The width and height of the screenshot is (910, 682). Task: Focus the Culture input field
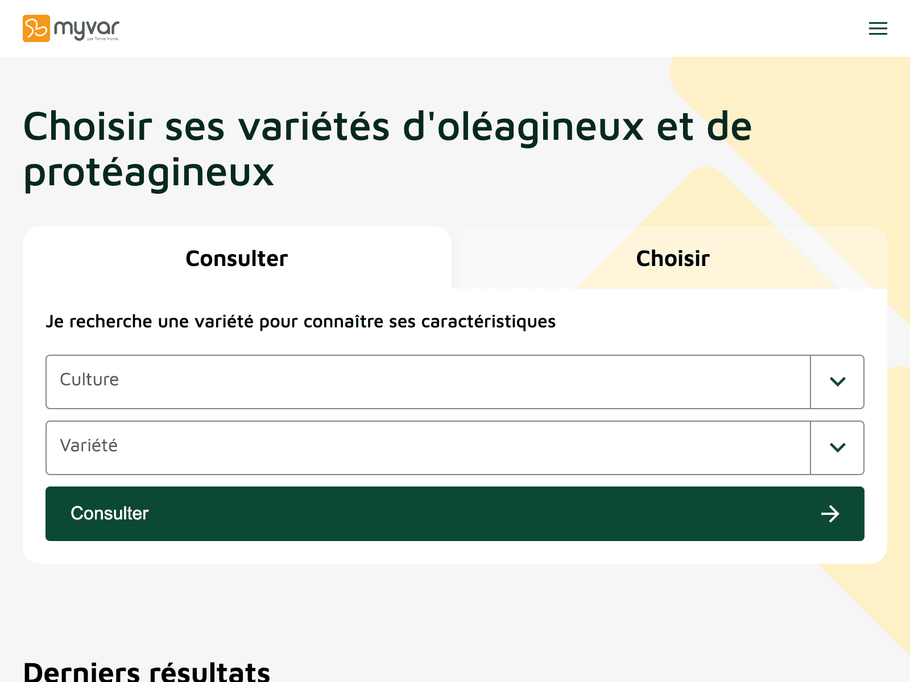[428, 382]
